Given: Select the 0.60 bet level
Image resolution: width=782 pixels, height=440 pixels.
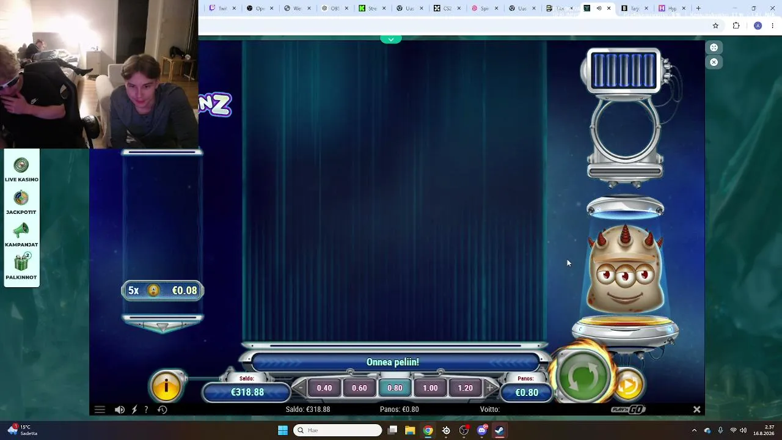Looking at the screenshot, I should pyautogui.click(x=359, y=388).
